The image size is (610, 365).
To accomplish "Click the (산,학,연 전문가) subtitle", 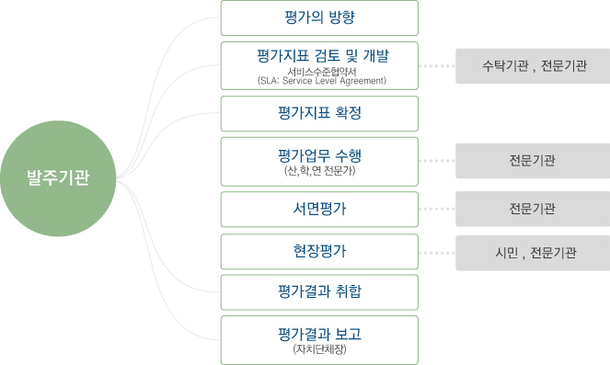I will click(x=320, y=171).
